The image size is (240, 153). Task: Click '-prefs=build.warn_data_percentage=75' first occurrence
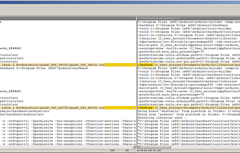171,52
